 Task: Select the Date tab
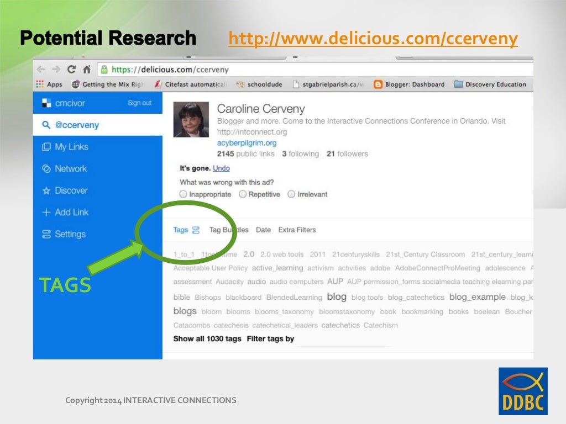[x=264, y=230]
